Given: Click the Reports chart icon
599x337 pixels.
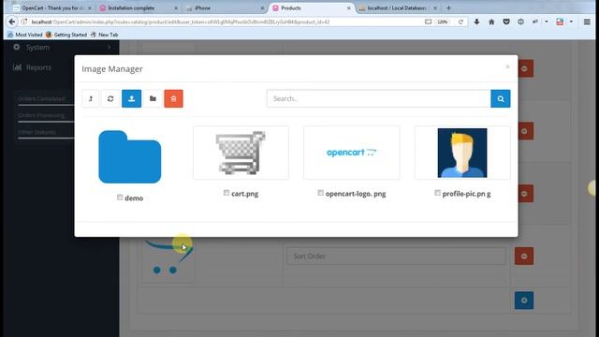Looking at the screenshot, I should tap(17, 67).
